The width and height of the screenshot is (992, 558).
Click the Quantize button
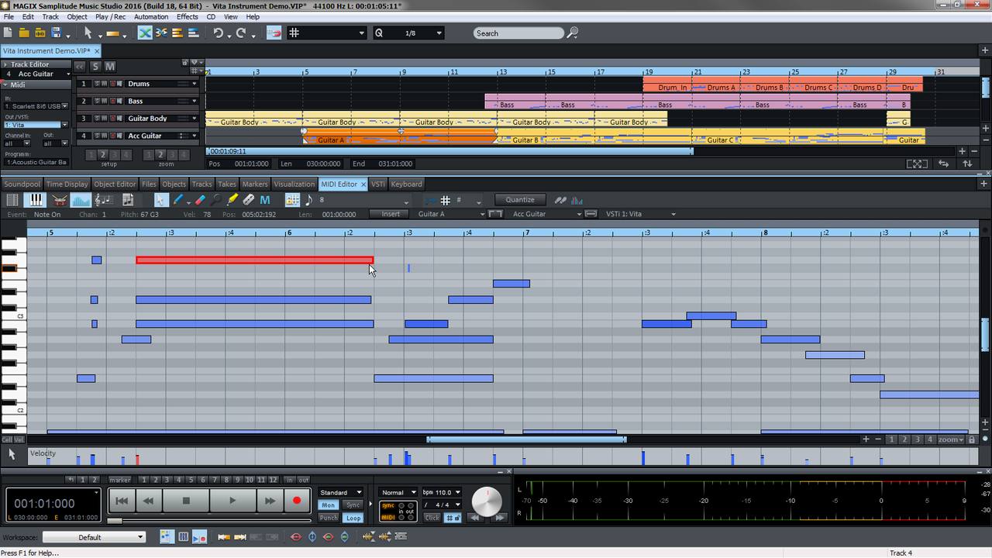click(x=520, y=199)
